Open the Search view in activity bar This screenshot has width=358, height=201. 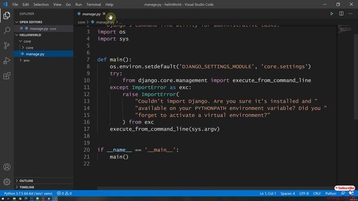coord(7,30)
